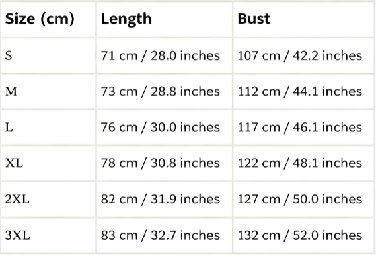Click the 132 cm / 52.0 inches bust cell
Image resolution: width=376 pixels, height=255 pixels.
tap(303, 235)
